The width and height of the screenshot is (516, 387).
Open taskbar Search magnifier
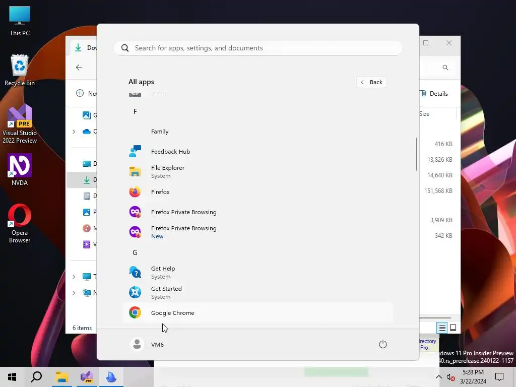click(36, 377)
